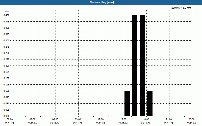Select the 09:00 time label
The height and width of the screenshot is (126, 202).
pos(78,119)
